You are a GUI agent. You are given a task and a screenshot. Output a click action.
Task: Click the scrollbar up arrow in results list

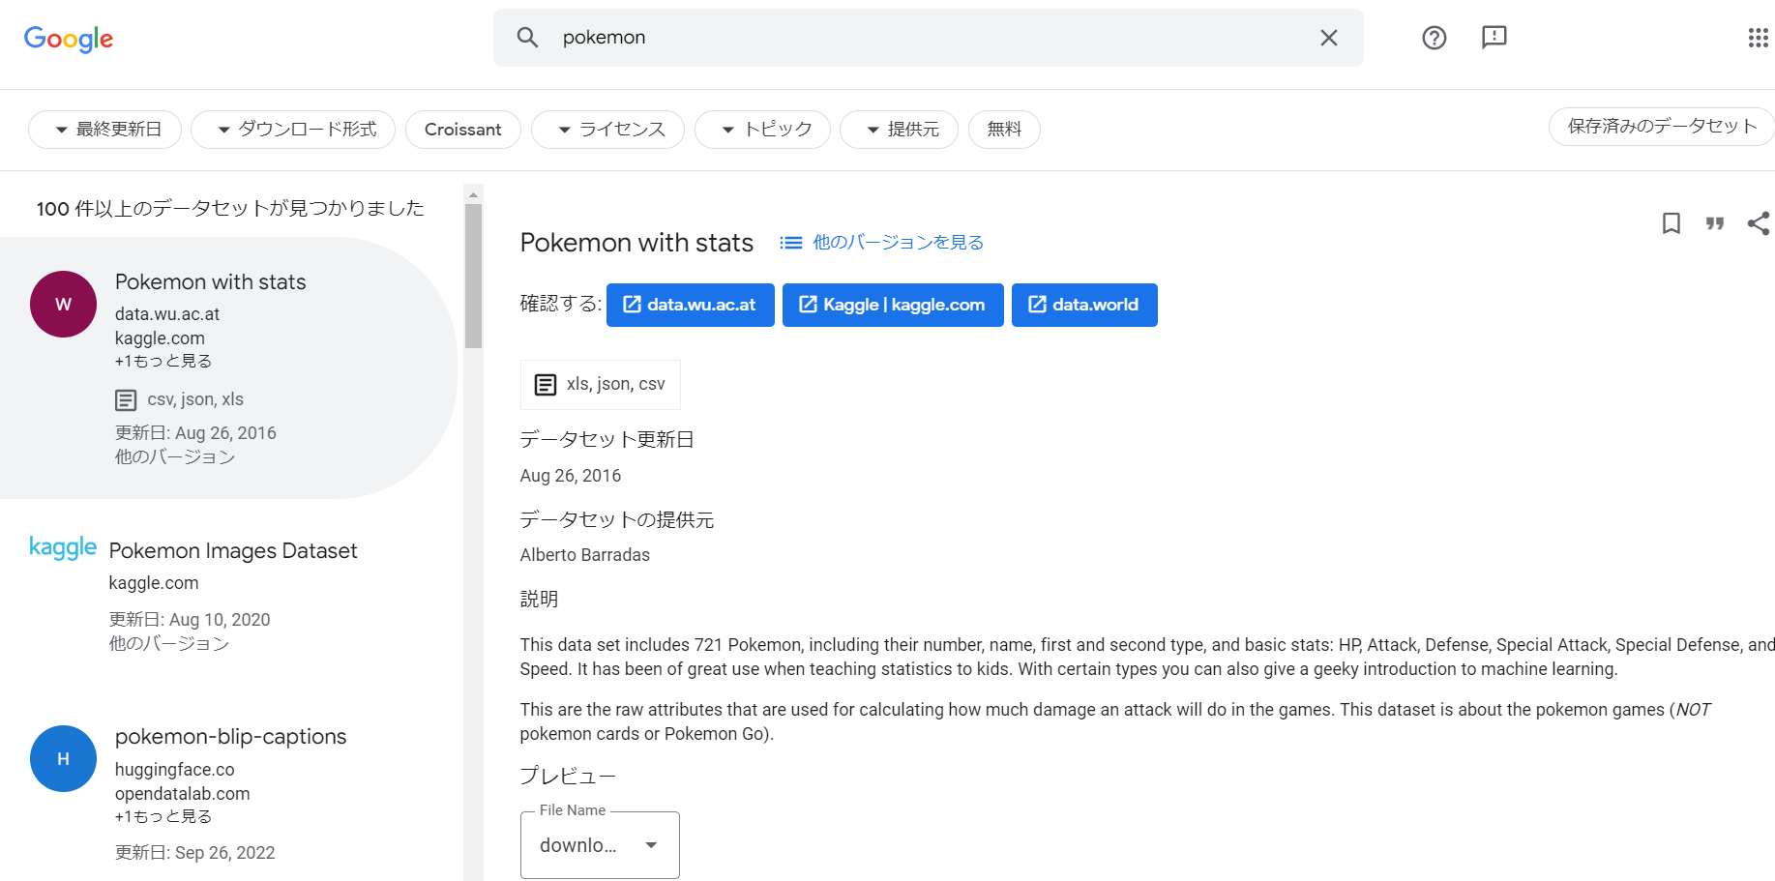pos(473,193)
